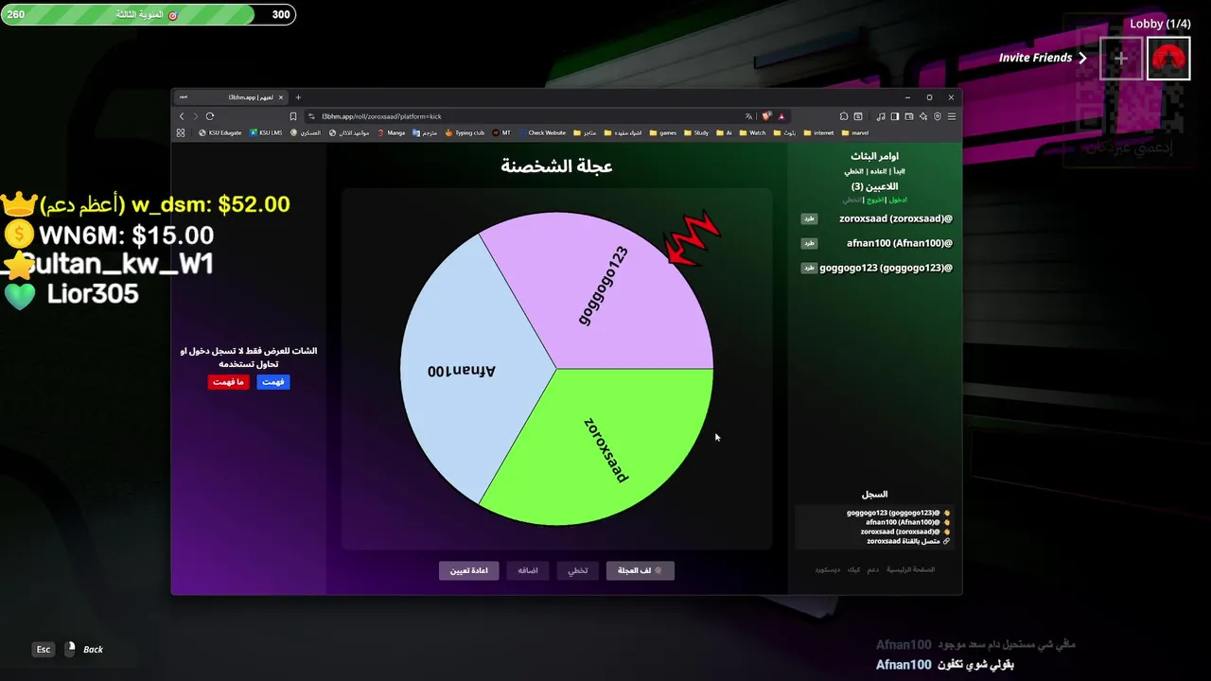Open a new browser tab with plus
1211x681 pixels.
pyautogui.click(x=298, y=97)
